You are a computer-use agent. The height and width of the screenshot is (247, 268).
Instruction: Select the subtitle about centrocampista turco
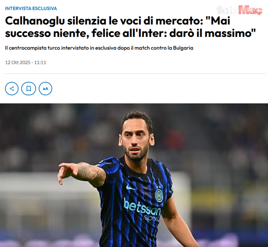[99, 48]
